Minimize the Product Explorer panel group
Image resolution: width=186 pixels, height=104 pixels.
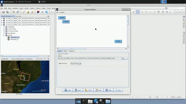pos(48,16)
